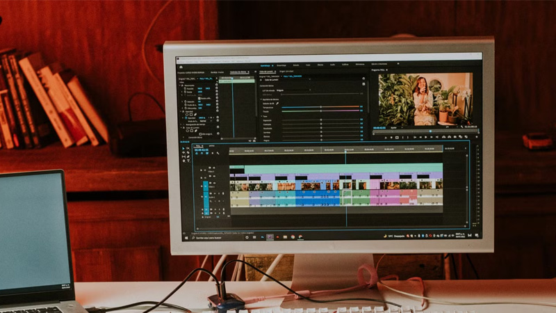Screen dimensions: 556x313
Task: Toggle the Escala uniforme checkbox
Action: pos(201,98)
